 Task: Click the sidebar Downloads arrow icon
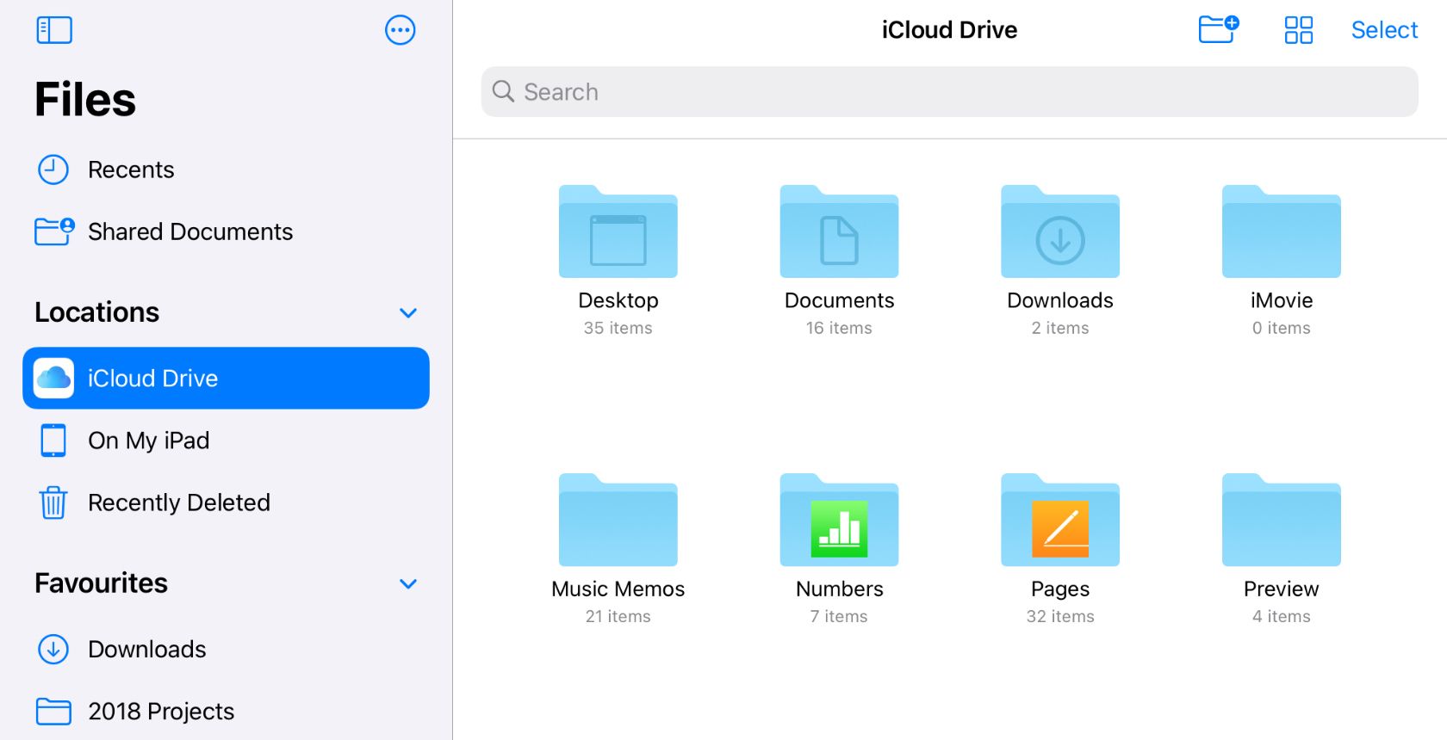pyautogui.click(x=53, y=649)
